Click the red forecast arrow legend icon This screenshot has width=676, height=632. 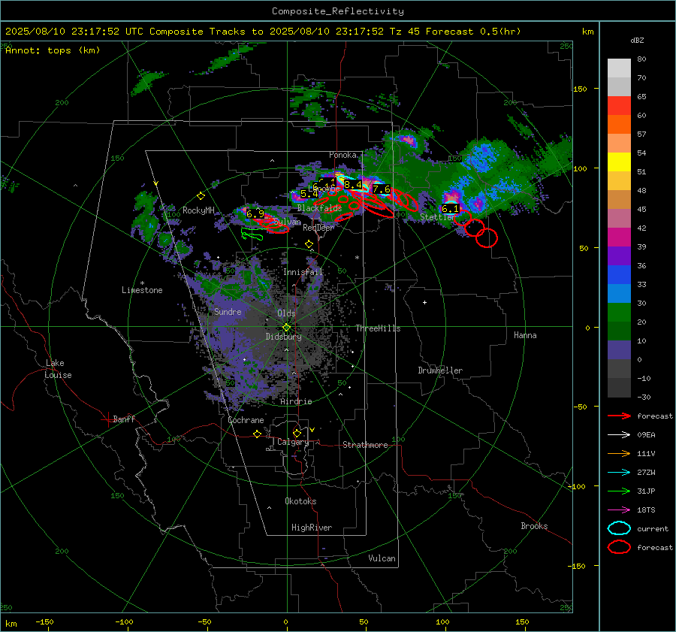point(619,416)
